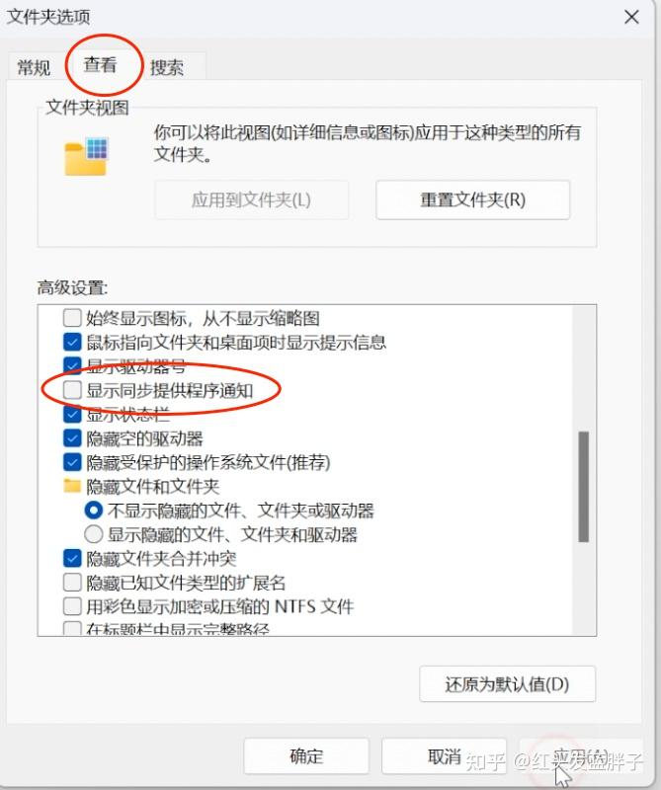
Task: Enable 隐藏已知文件类型的扩展名 checkbox
Action: [72, 583]
